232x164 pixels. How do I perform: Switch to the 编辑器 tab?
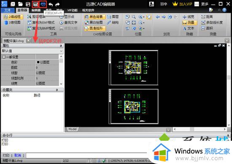[x=36, y=10]
